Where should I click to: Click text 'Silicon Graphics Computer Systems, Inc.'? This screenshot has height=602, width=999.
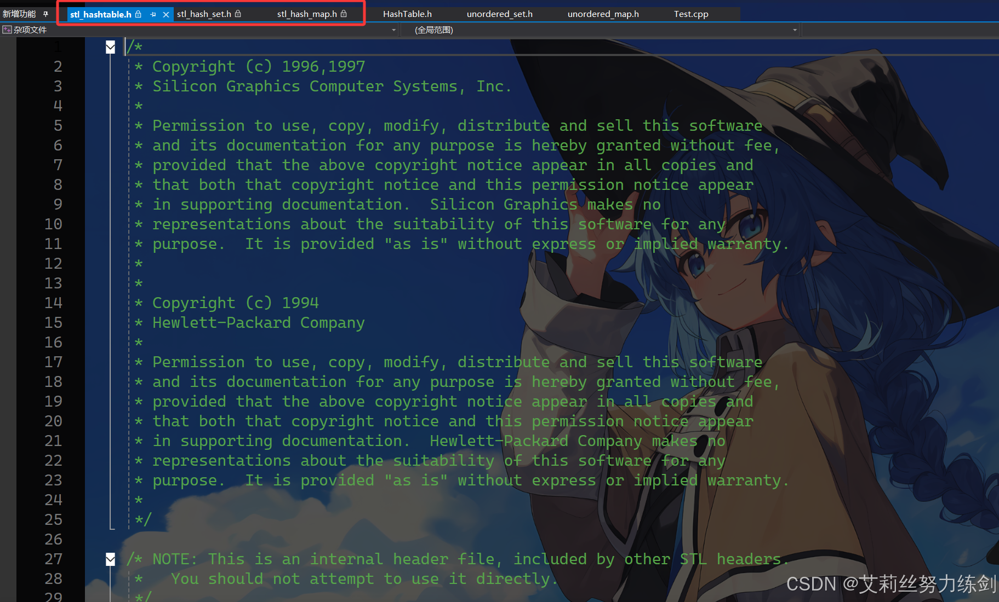coord(332,86)
